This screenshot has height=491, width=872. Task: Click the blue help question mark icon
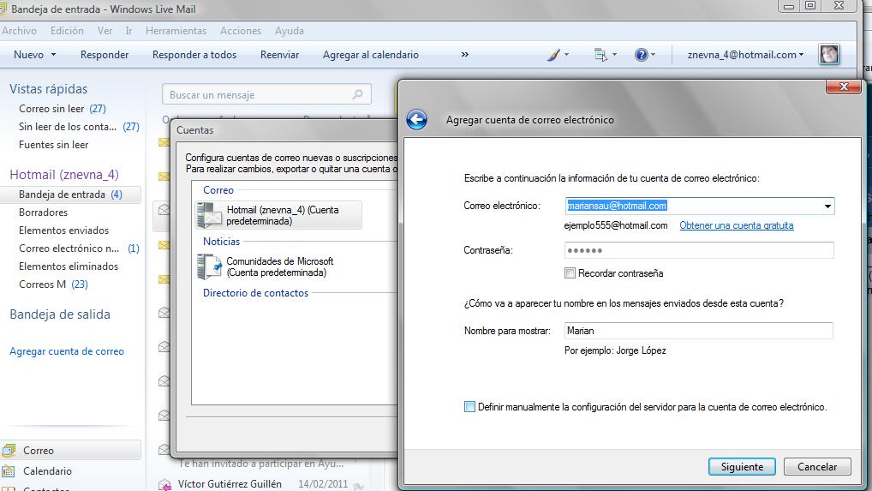tap(642, 55)
